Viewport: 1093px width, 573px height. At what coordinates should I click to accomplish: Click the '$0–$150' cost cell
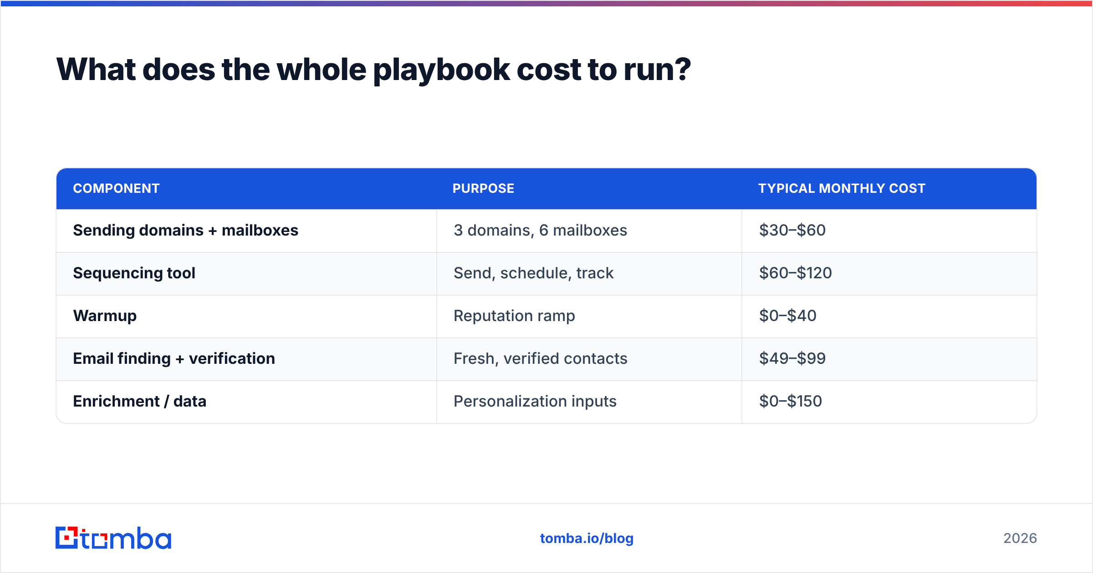[x=889, y=402]
